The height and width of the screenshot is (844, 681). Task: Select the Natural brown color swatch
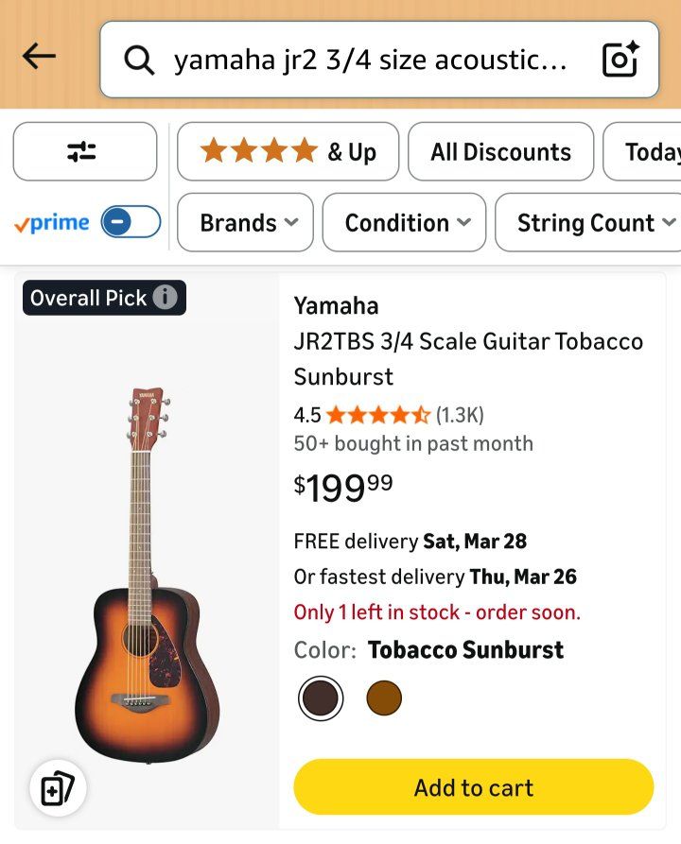pyautogui.click(x=384, y=698)
